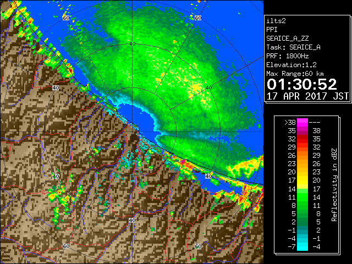Click the '60' ring label in the lower-left corner
The height and width of the screenshot is (264, 352).
(x=66, y=246)
